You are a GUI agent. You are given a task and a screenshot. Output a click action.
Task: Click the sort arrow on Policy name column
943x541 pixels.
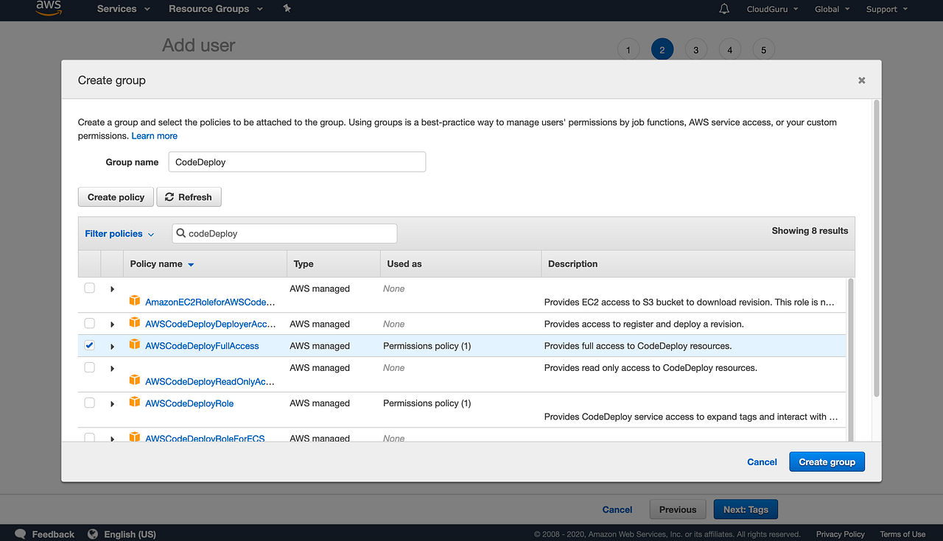pyautogui.click(x=191, y=264)
